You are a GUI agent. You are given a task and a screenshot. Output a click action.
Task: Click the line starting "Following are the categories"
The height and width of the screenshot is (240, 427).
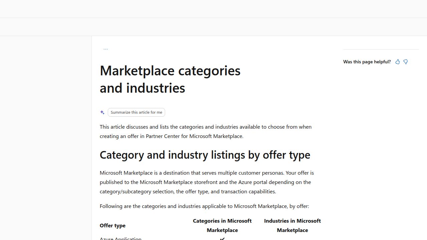coord(204,206)
